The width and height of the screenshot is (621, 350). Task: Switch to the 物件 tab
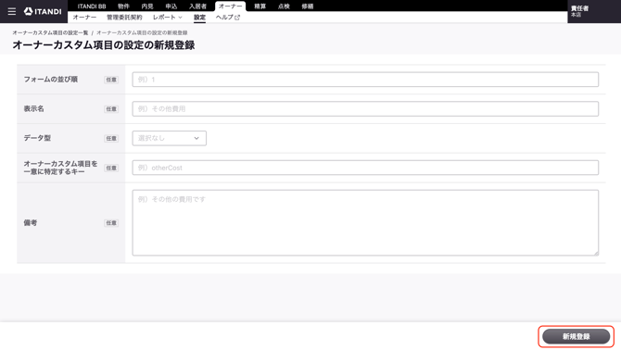click(123, 6)
